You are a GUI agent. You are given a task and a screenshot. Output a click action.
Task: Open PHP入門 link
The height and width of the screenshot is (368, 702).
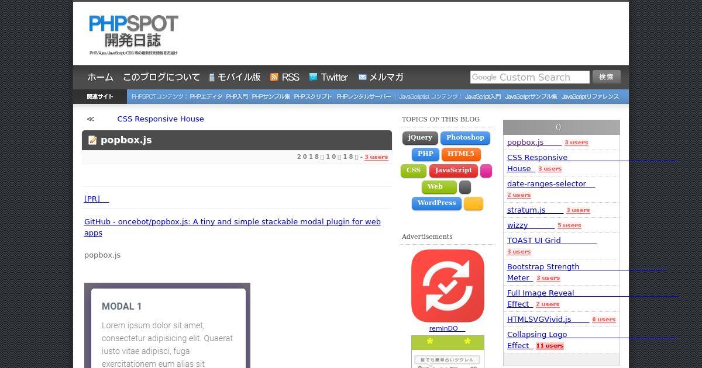pyautogui.click(x=237, y=97)
